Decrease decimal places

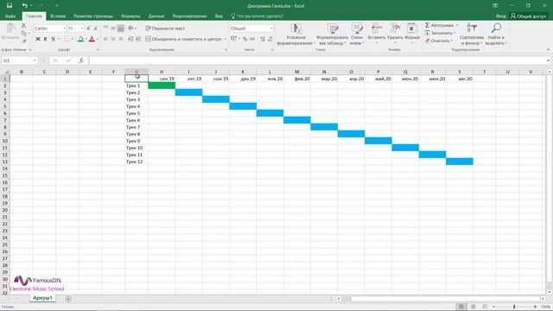[x=270, y=39]
